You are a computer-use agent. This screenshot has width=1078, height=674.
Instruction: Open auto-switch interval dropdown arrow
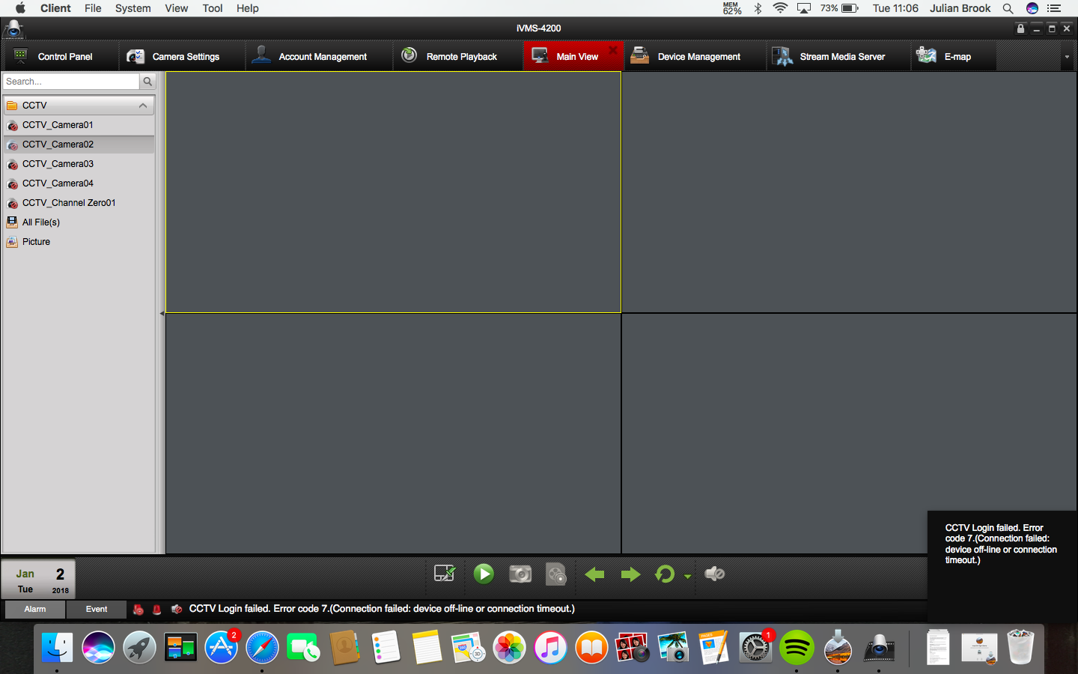687,576
